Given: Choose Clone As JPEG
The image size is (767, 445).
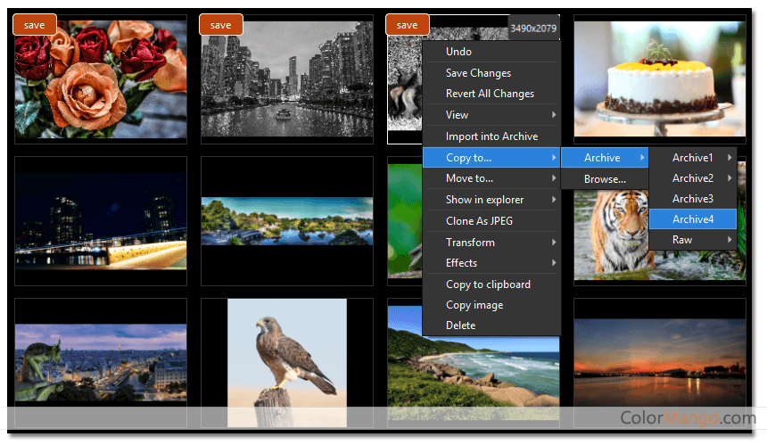Looking at the screenshot, I should click(x=491, y=221).
